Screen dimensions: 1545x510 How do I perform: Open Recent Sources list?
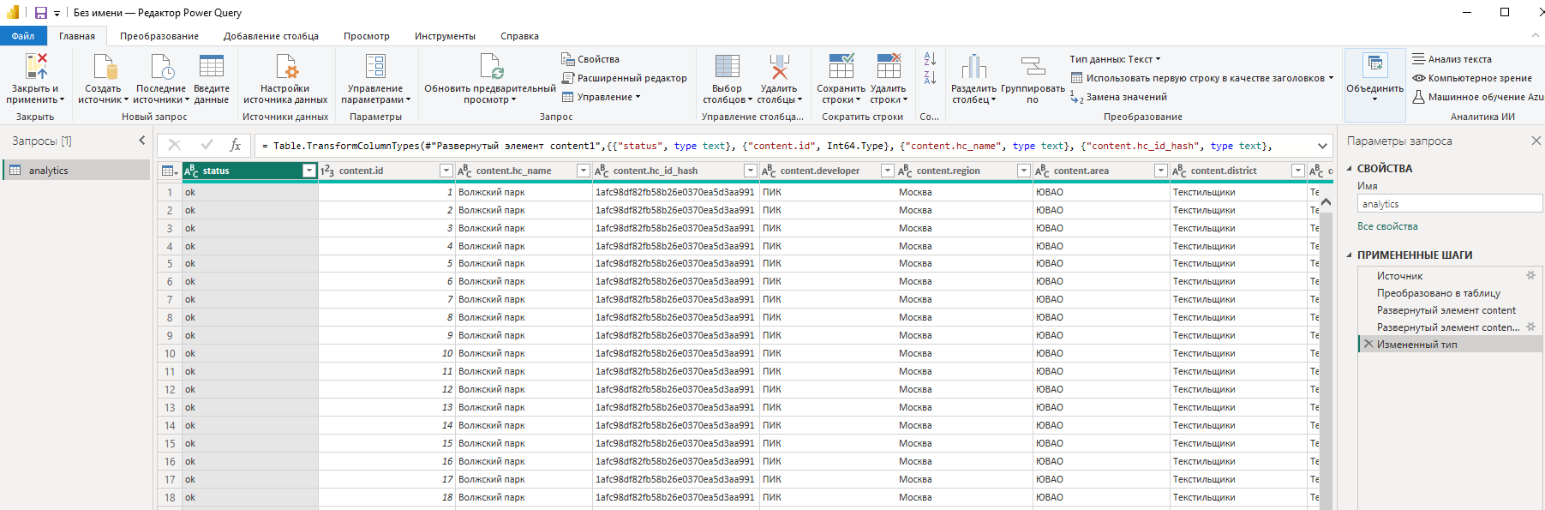pyautogui.click(x=161, y=78)
